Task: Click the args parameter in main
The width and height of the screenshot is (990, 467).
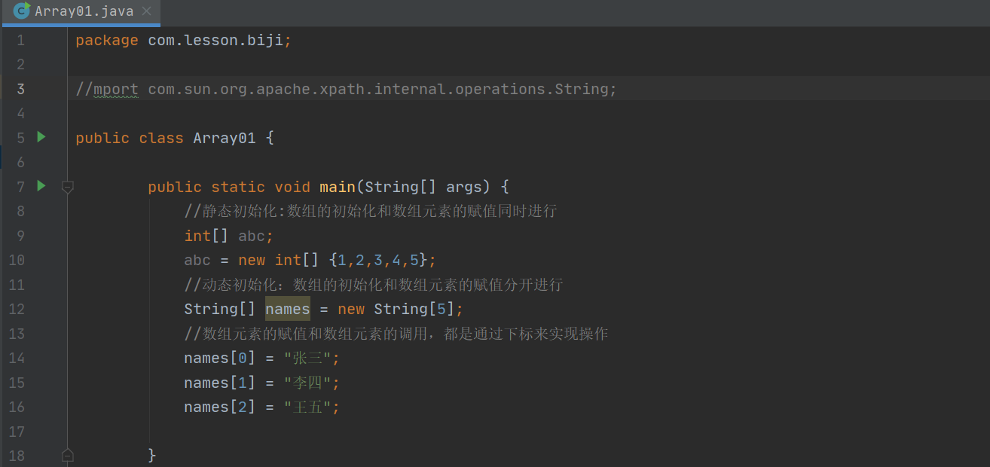Action: tap(464, 187)
